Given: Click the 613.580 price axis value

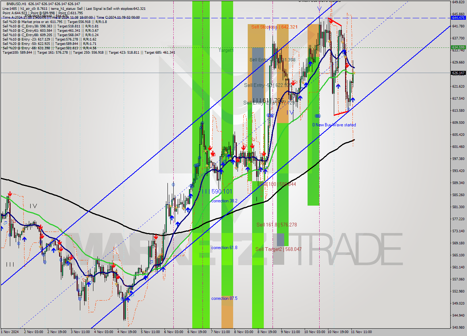Looking at the screenshot, I should (458, 111).
